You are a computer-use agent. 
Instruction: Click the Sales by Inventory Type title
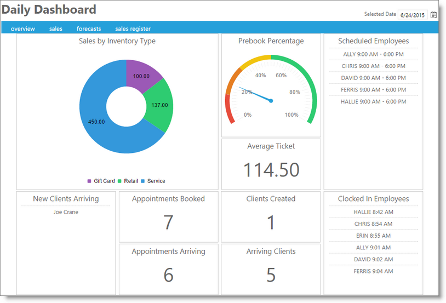click(117, 41)
